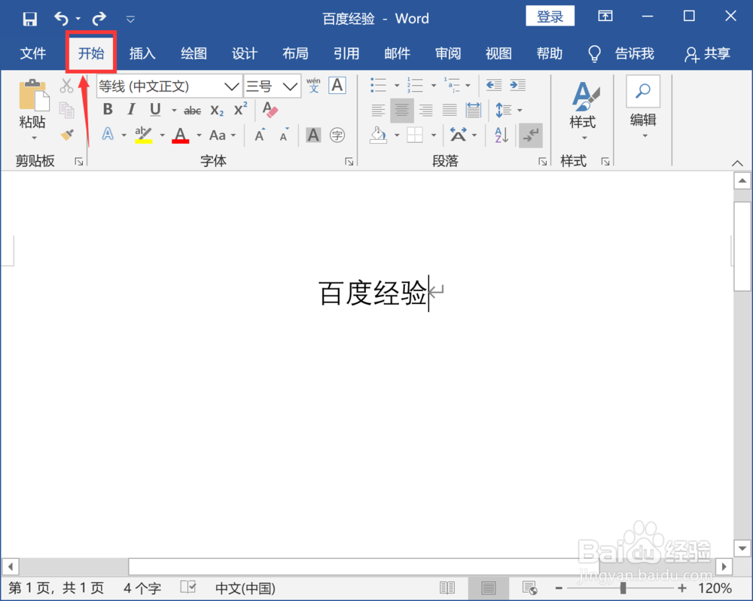The width and height of the screenshot is (753, 601).
Task: Open underline style dropdown arrow
Action: click(174, 111)
